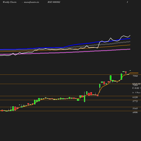The height and width of the screenshot is (141, 141).
Task: Click the 5145 price level label
Action: pyautogui.click(x=135, y=108)
